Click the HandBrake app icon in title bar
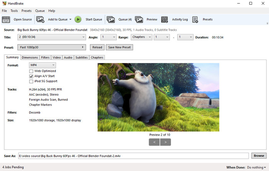The image size is (269, 171). click(4, 3)
